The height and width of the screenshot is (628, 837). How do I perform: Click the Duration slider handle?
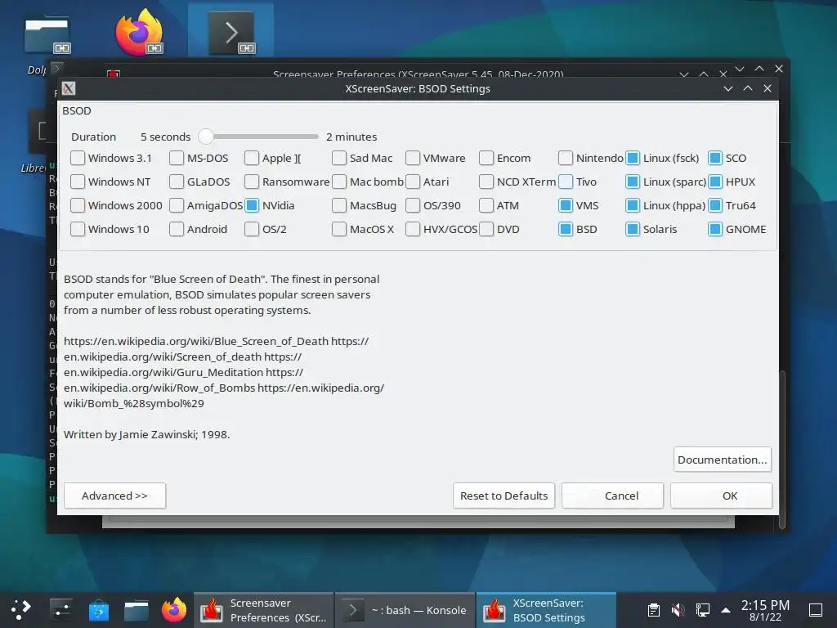click(x=205, y=137)
